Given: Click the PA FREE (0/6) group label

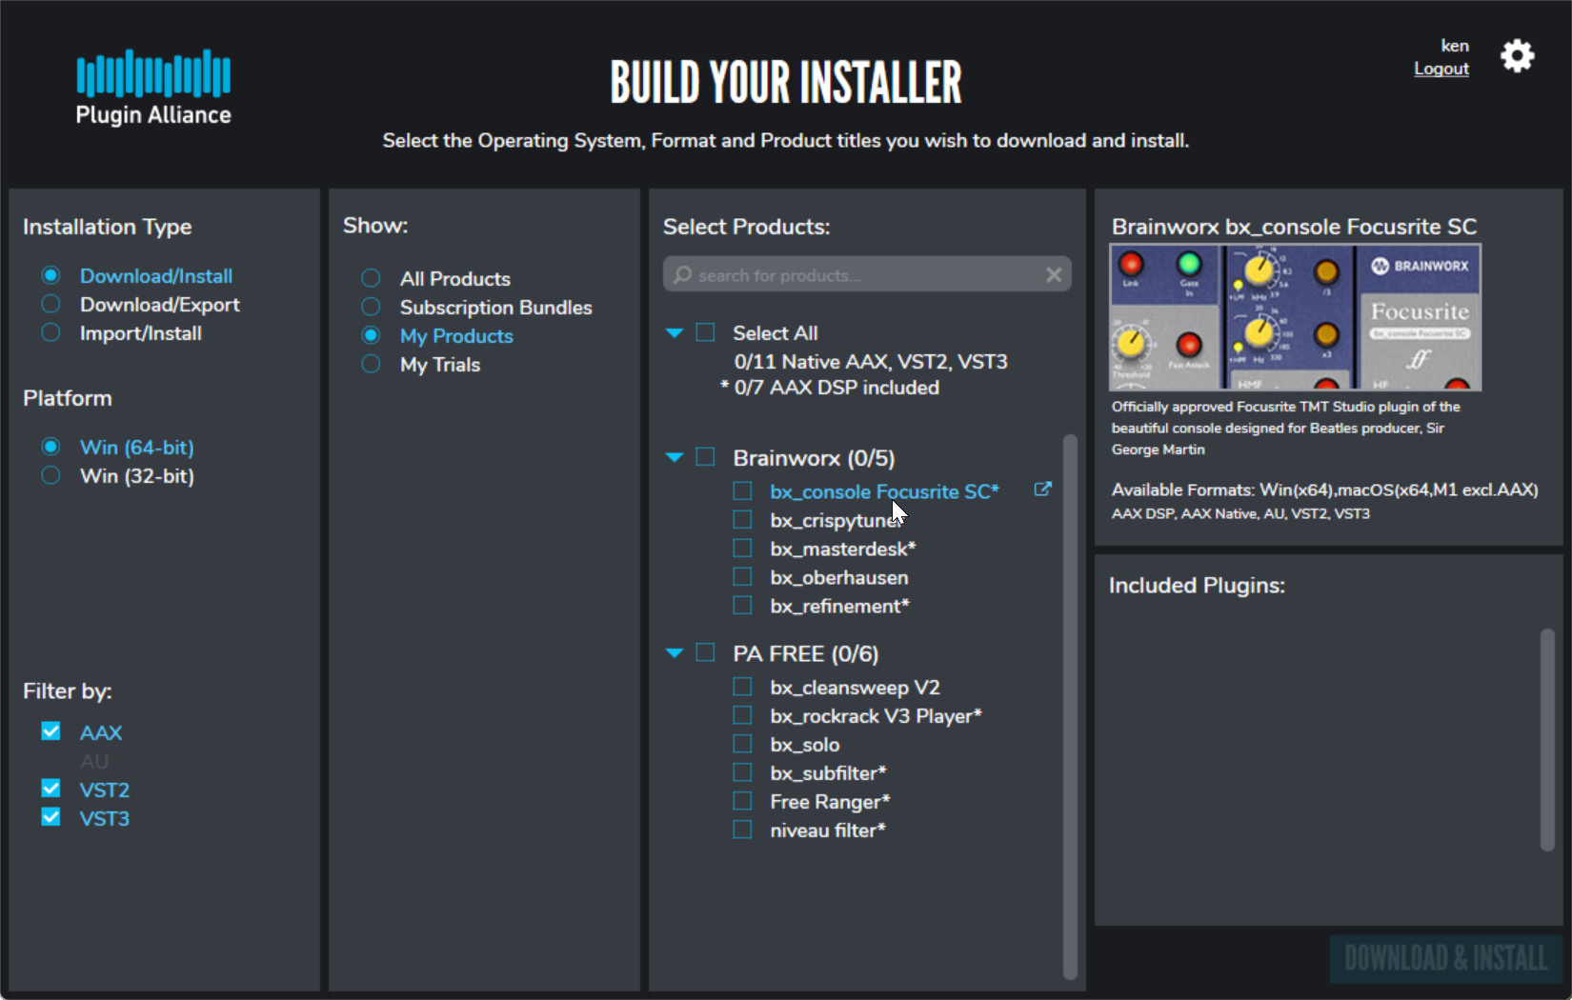Looking at the screenshot, I should (806, 653).
